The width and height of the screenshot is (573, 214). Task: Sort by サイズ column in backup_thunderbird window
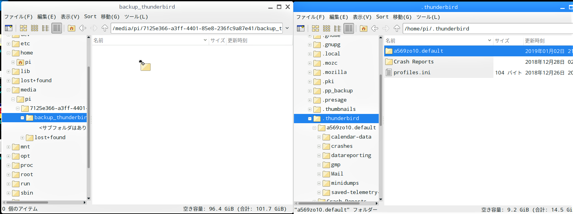pos(218,40)
